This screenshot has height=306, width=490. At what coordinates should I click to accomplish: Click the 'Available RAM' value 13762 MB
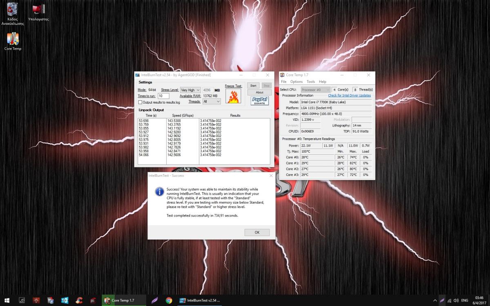211,96
